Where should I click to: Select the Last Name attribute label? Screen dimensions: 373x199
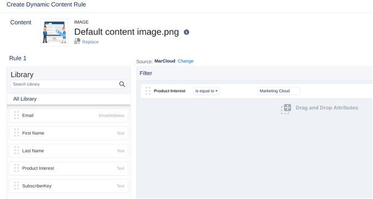33,150
